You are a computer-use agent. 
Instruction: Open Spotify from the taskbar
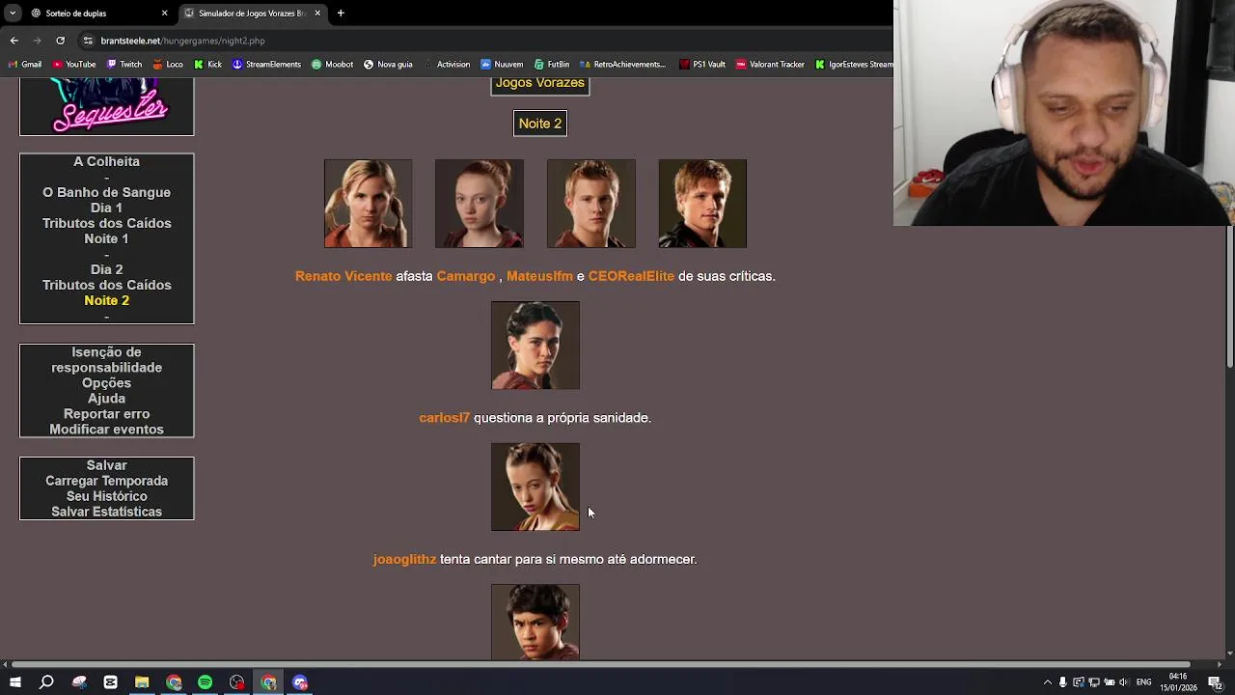tap(206, 682)
